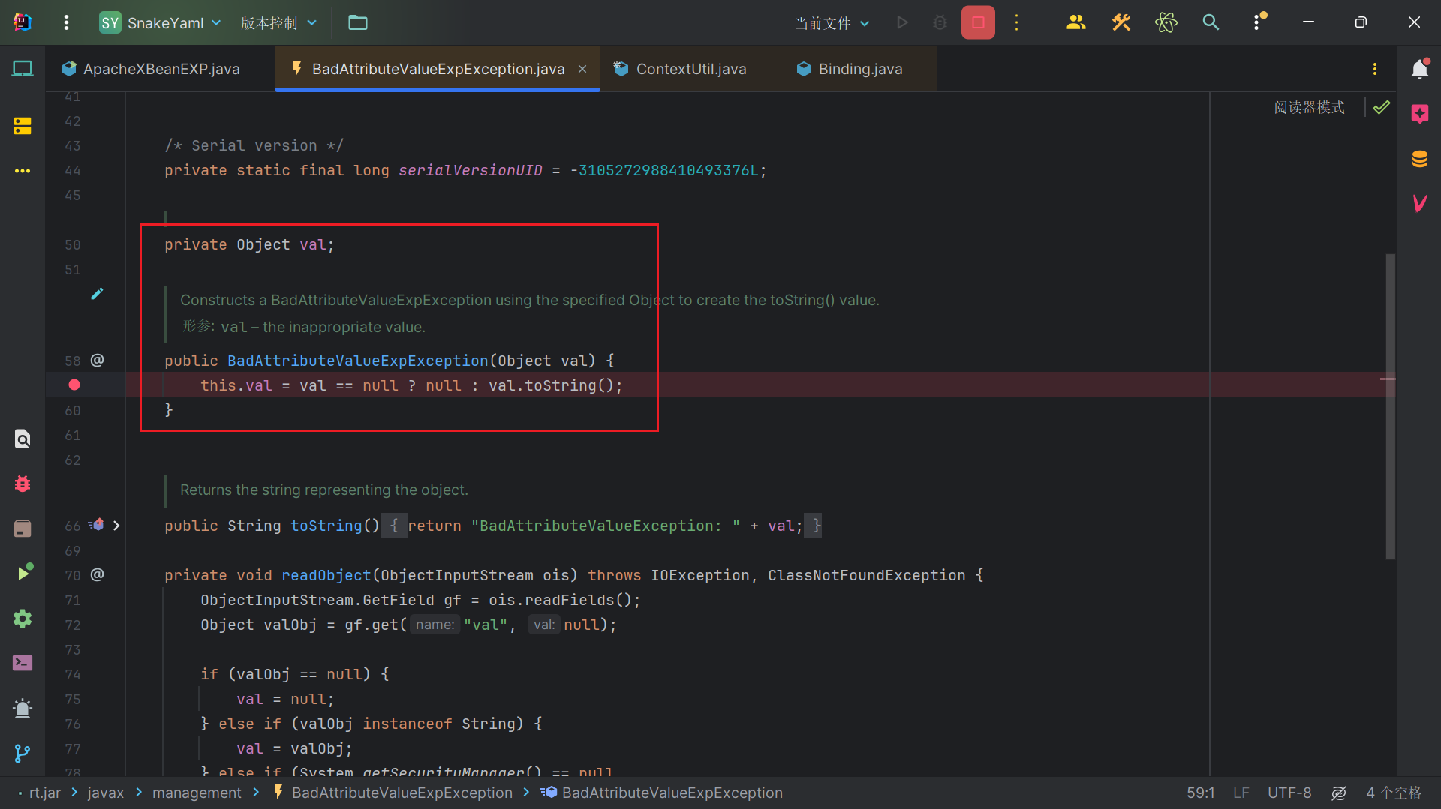Expand the folded toString method at line 66
The height and width of the screenshot is (809, 1441).
coord(116,526)
